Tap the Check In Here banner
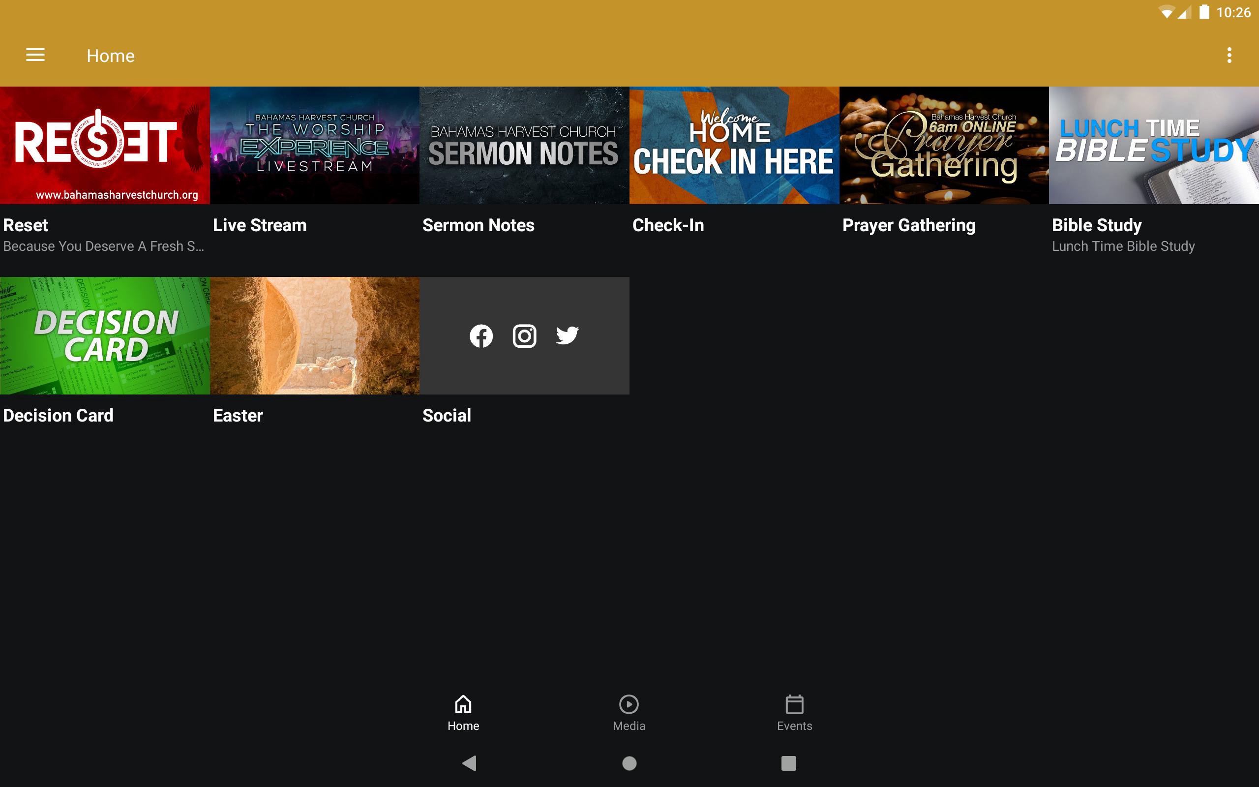 (x=734, y=145)
